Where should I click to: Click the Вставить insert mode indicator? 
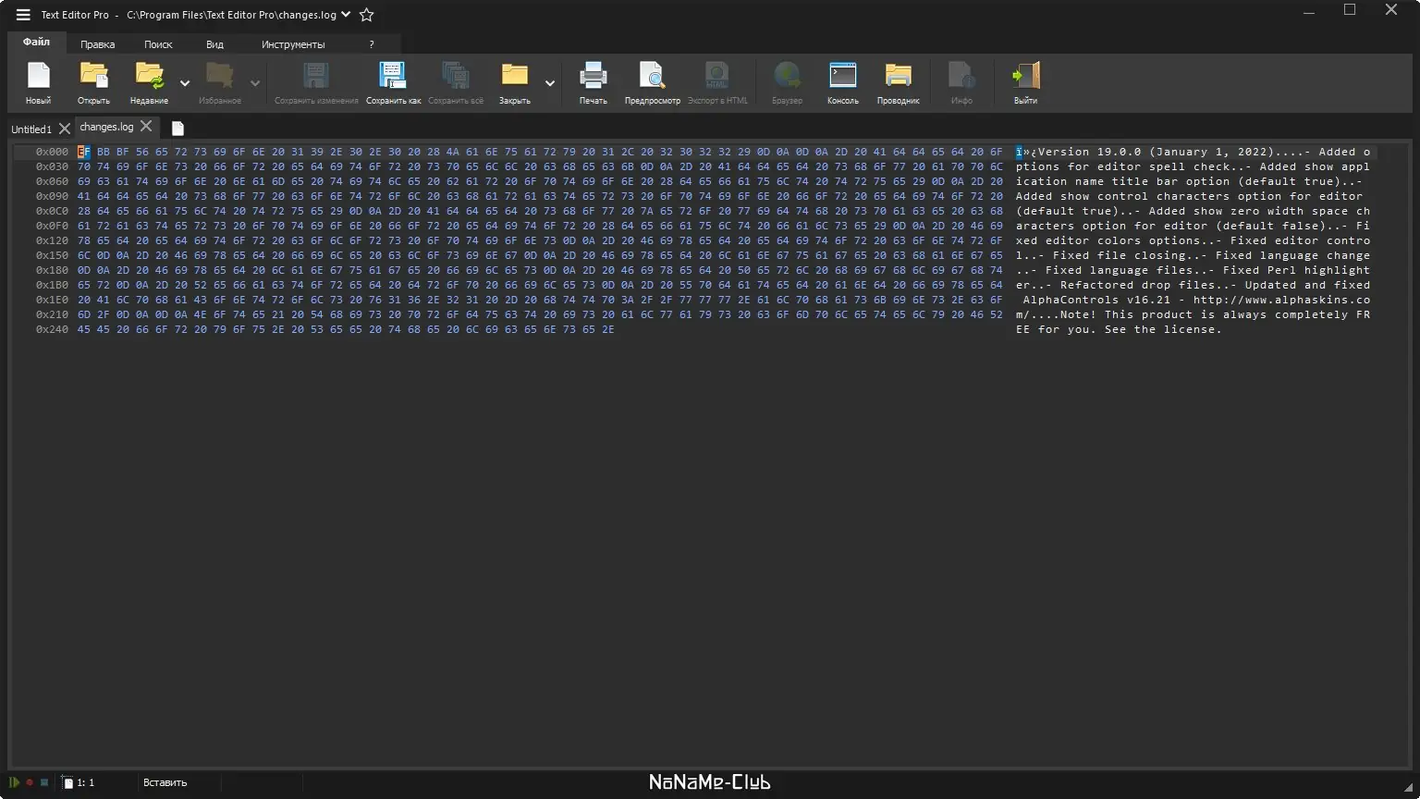coord(165,782)
